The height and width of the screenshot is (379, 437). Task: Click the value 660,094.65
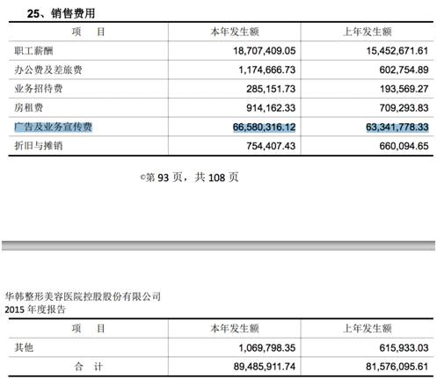[x=404, y=146]
